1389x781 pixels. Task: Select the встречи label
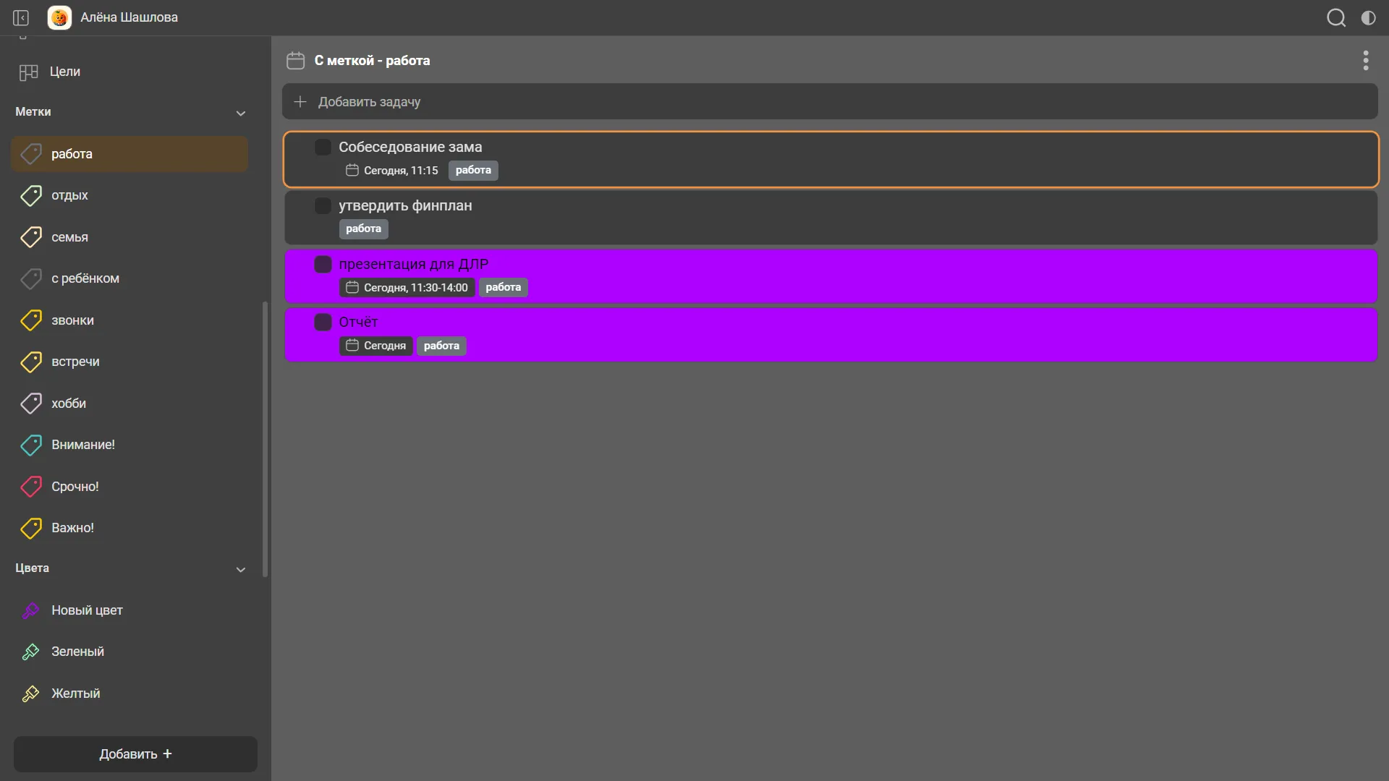coord(75,362)
